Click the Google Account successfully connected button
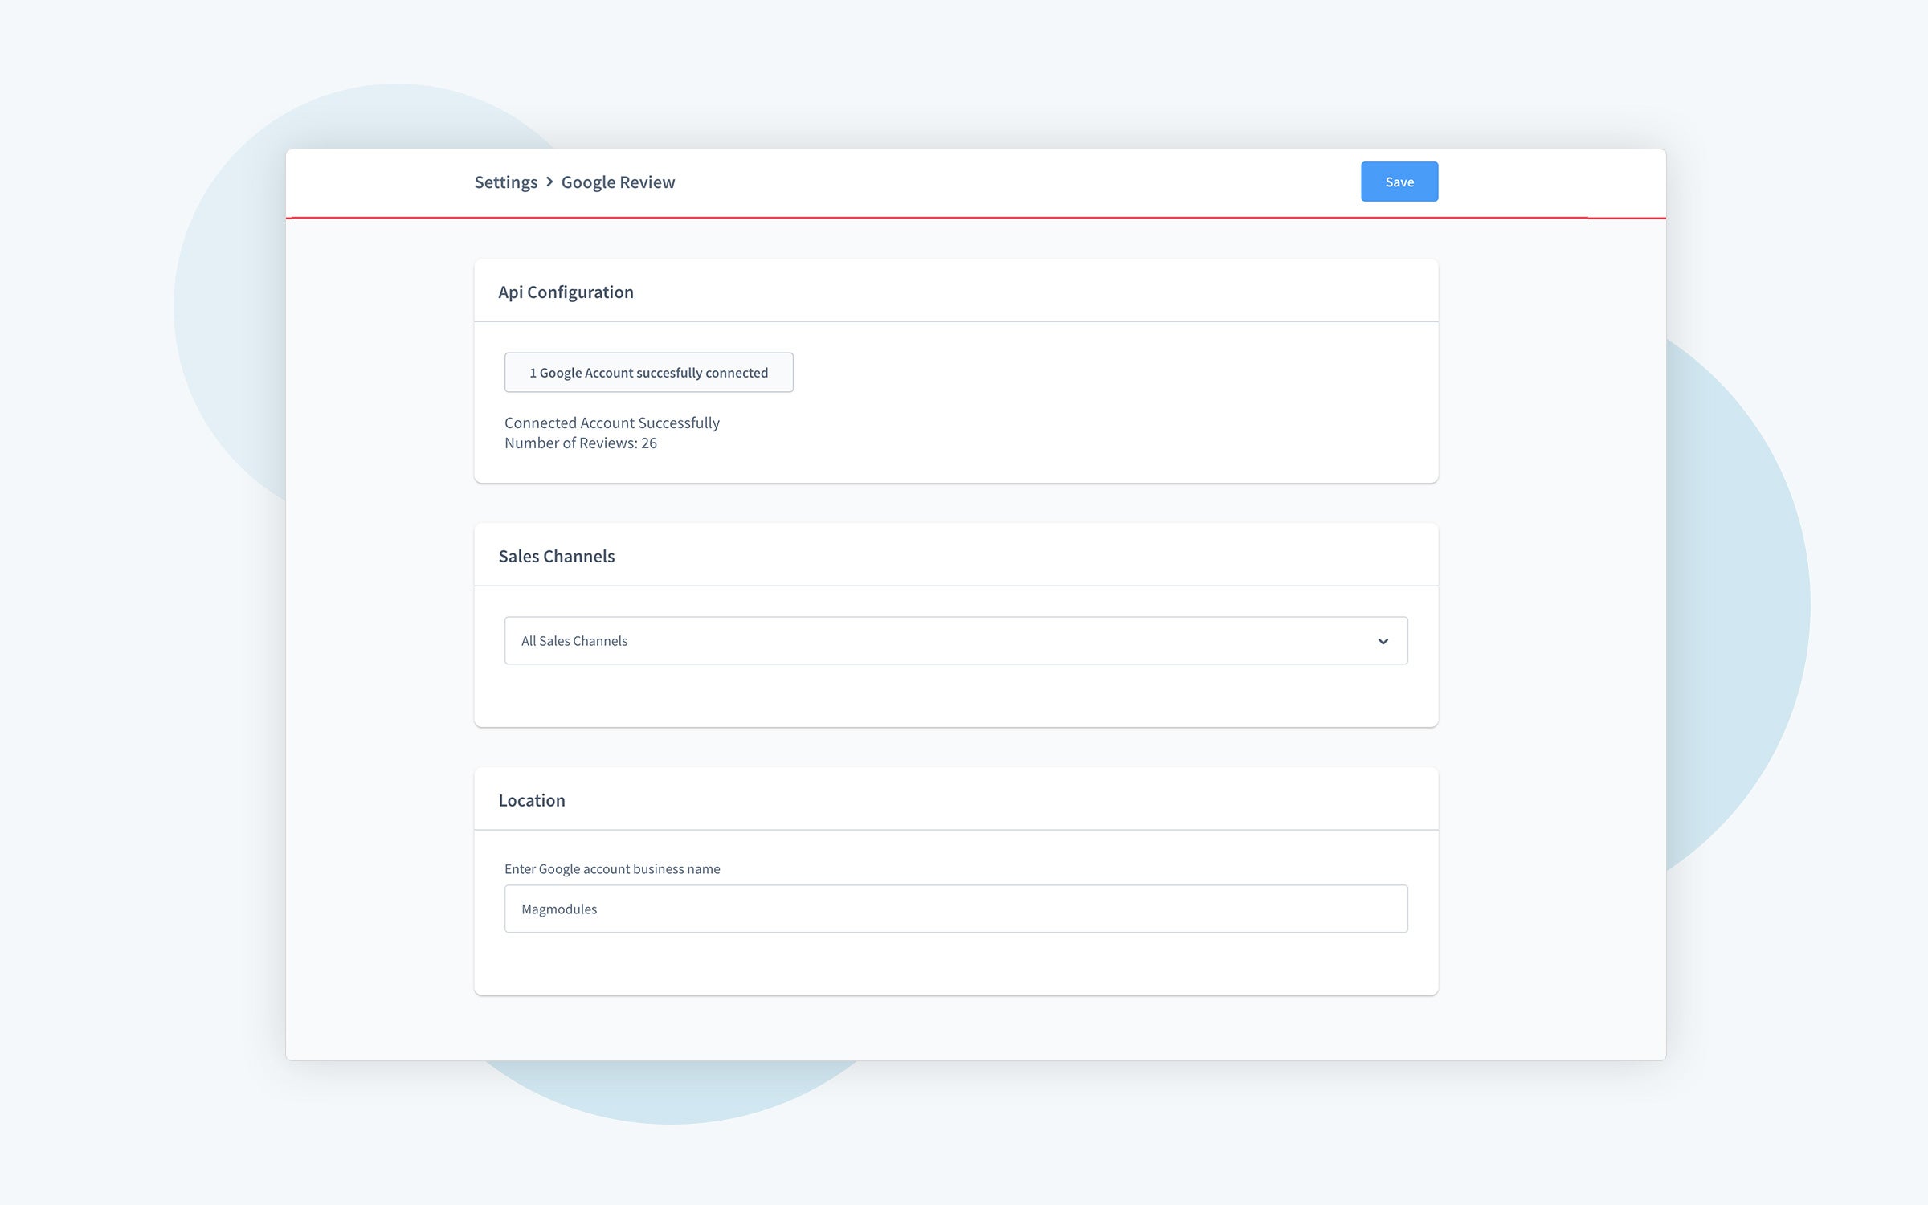This screenshot has height=1205, width=1928. [x=648, y=373]
